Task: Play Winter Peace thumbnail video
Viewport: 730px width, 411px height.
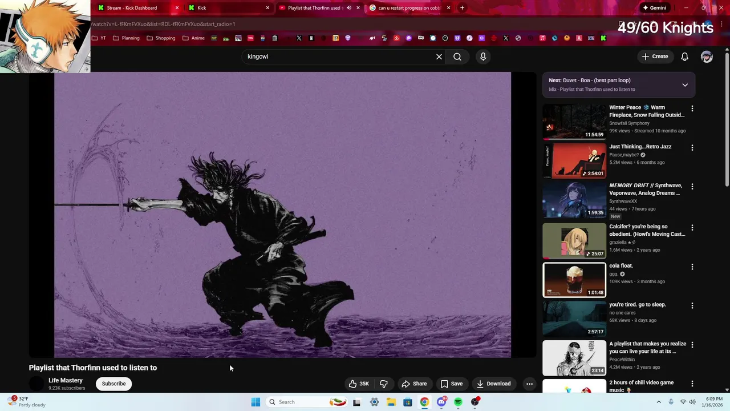Action: pos(574,122)
